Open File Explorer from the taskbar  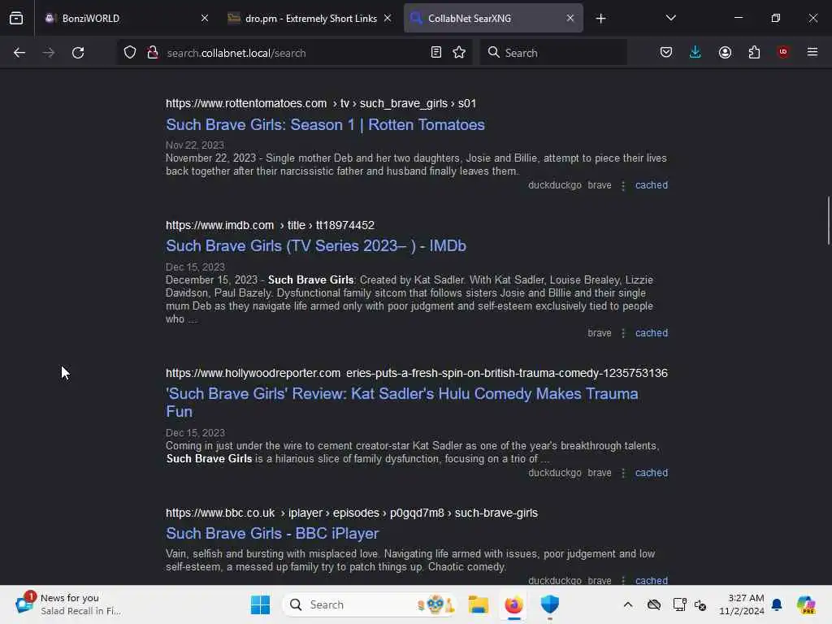pyautogui.click(x=478, y=604)
